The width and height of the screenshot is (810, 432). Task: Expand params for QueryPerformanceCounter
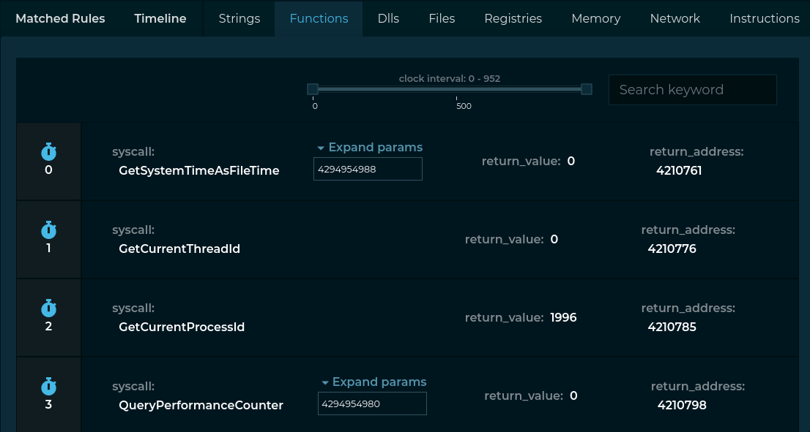(x=374, y=382)
